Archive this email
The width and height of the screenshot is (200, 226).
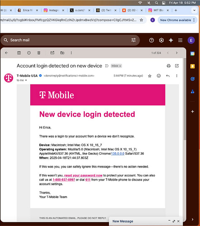pyautogui.click(x=19, y=53)
